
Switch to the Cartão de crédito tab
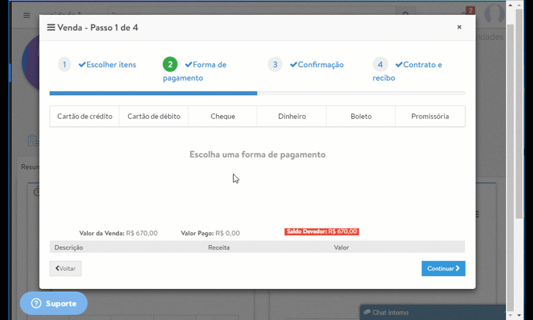84,116
